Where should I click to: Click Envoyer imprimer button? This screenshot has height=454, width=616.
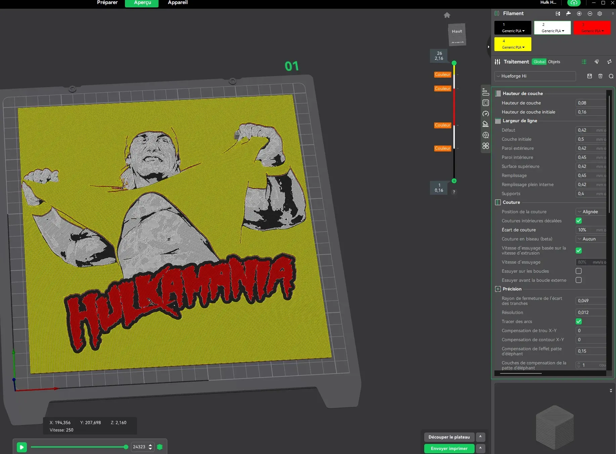pyautogui.click(x=449, y=448)
